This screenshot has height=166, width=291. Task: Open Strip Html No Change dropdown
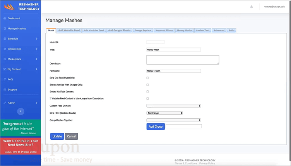tap(164, 113)
